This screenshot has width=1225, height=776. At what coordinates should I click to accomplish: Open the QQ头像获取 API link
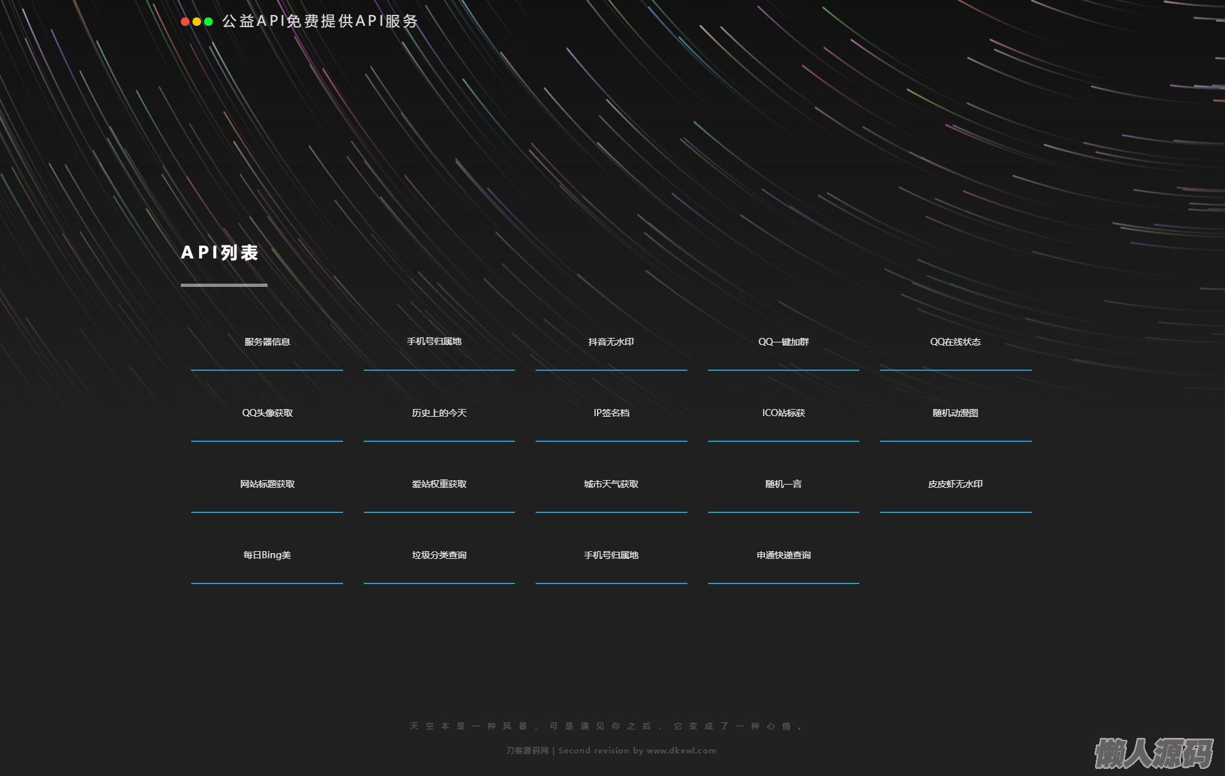coord(267,413)
